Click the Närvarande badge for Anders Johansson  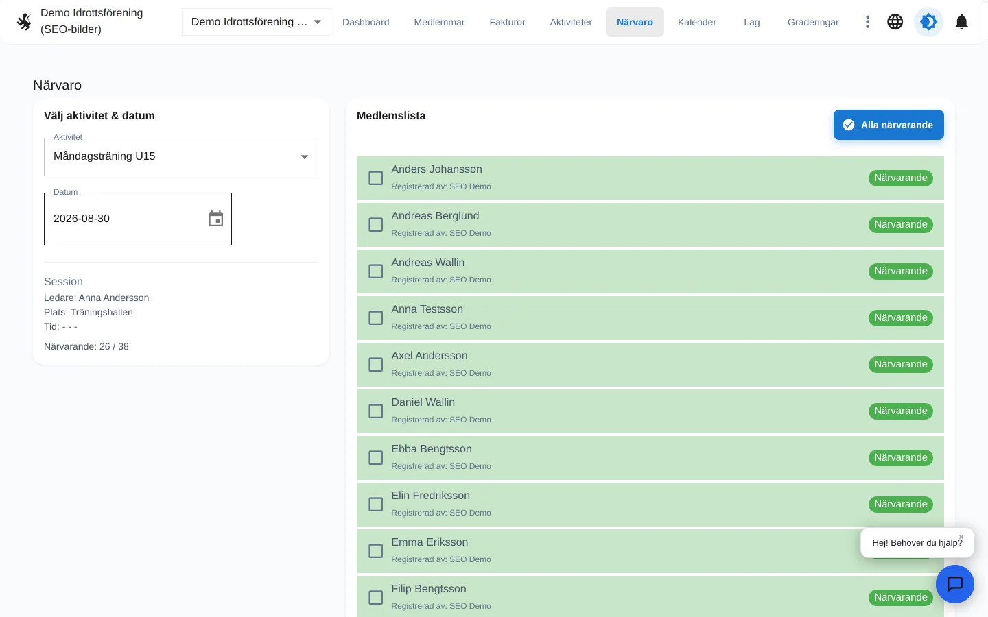(x=901, y=178)
